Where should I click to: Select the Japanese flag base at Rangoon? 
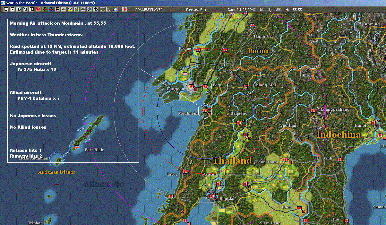[192, 86]
